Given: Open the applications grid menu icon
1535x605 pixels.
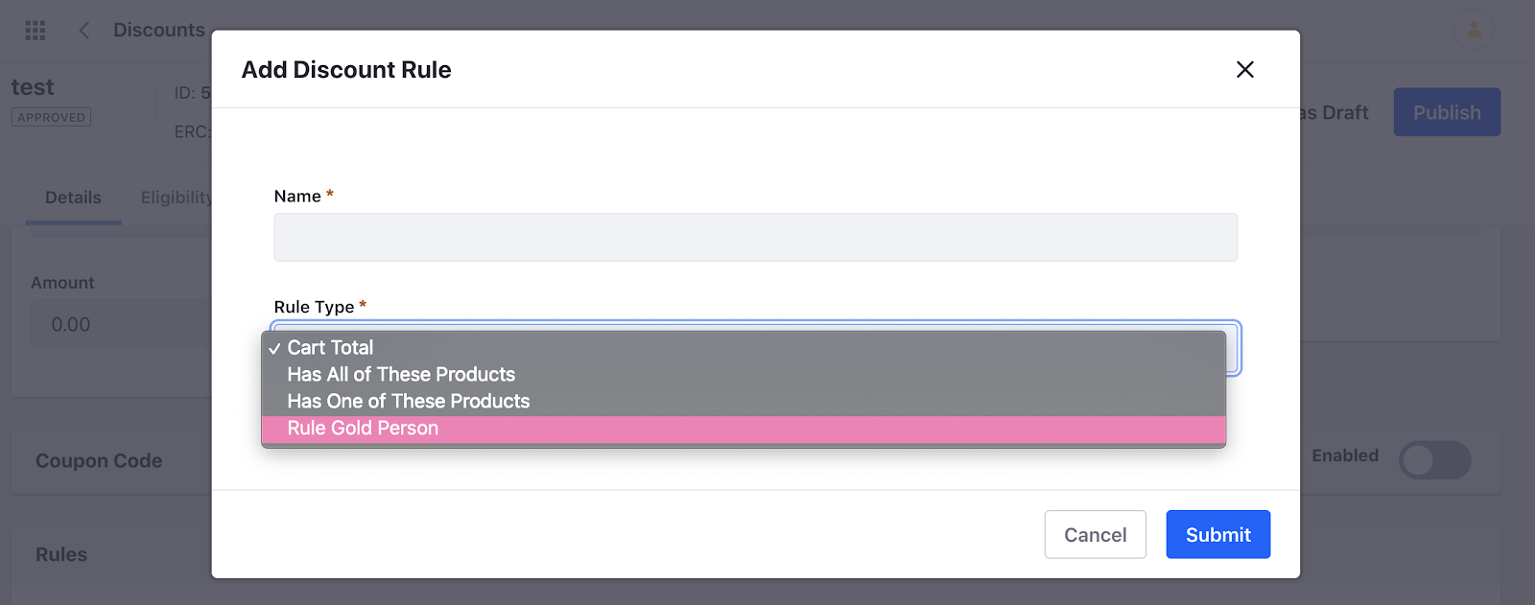Looking at the screenshot, I should [35, 31].
